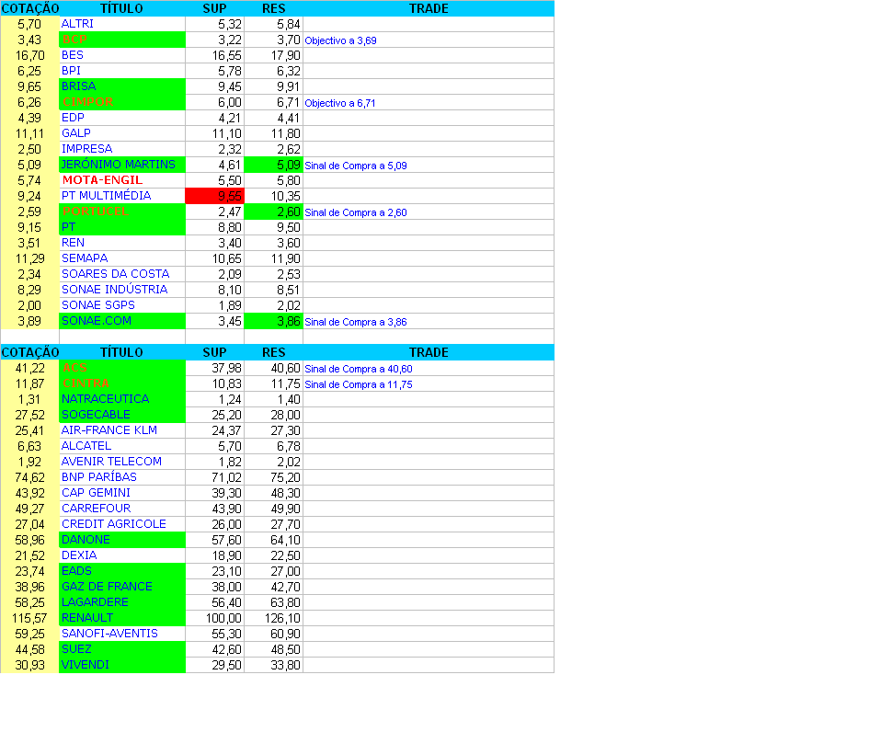Viewport: 869px width, 755px height.
Task: Select the BES title cell
Action: click(122, 55)
